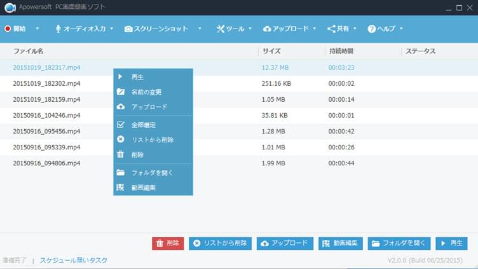Click the film edit icon in context menu

pos(120,187)
